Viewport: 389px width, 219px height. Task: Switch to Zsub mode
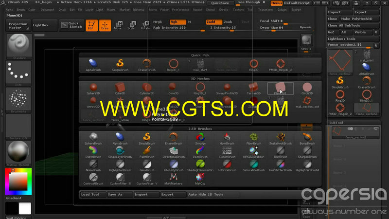tap(228, 22)
